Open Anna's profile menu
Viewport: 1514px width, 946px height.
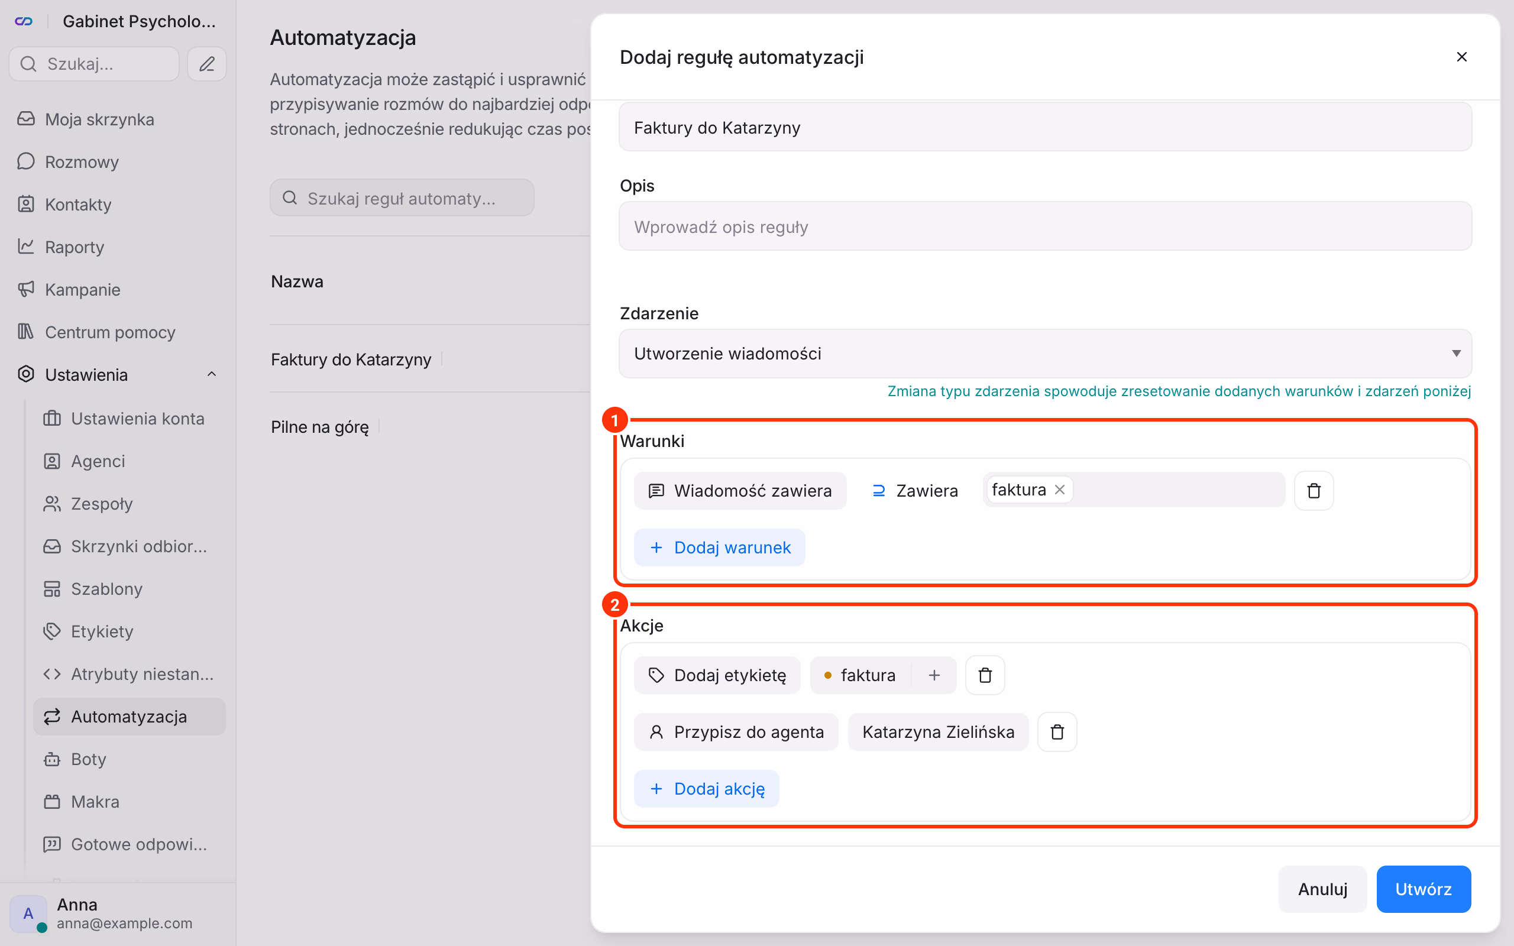(x=118, y=913)
